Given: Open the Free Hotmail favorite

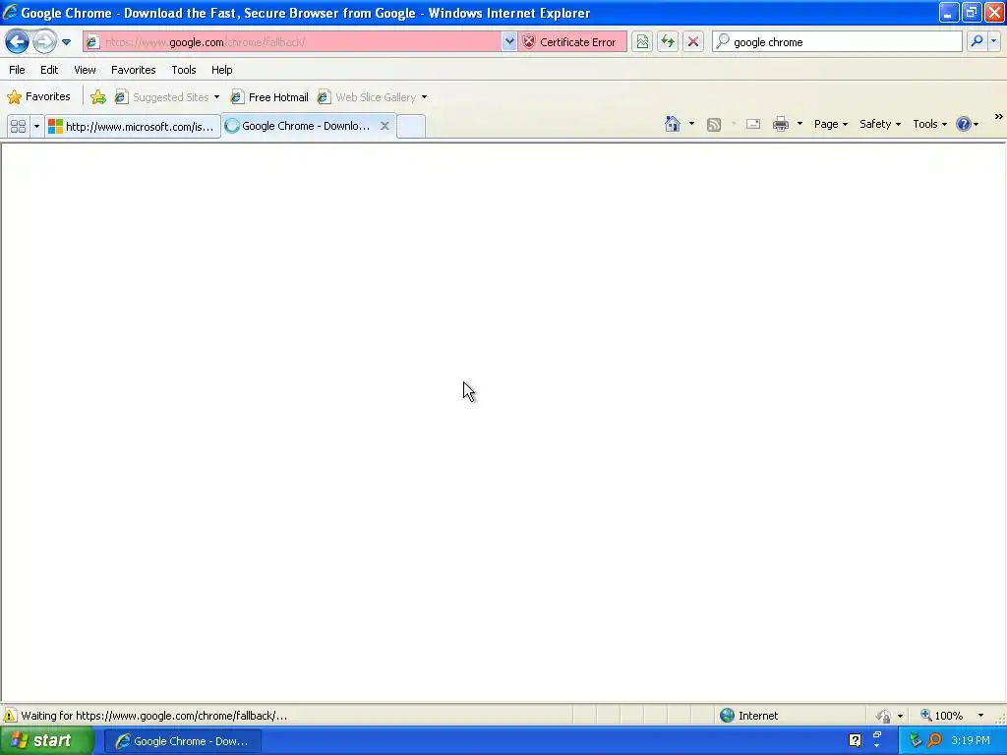Looking at the screenshot, I should [x=269, y=97].
